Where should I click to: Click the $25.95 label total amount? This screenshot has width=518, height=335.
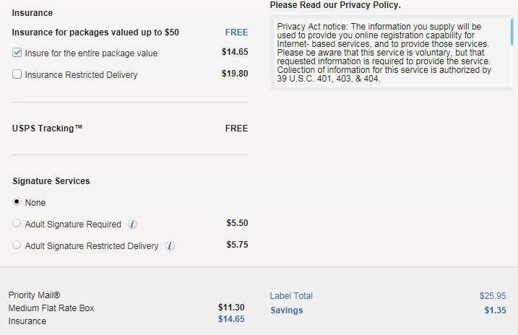(491, 296)
